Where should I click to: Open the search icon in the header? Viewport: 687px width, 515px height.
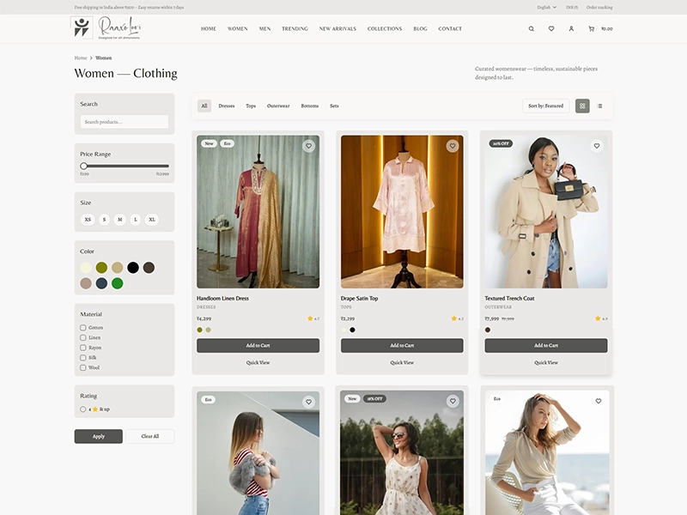(531, 28)
